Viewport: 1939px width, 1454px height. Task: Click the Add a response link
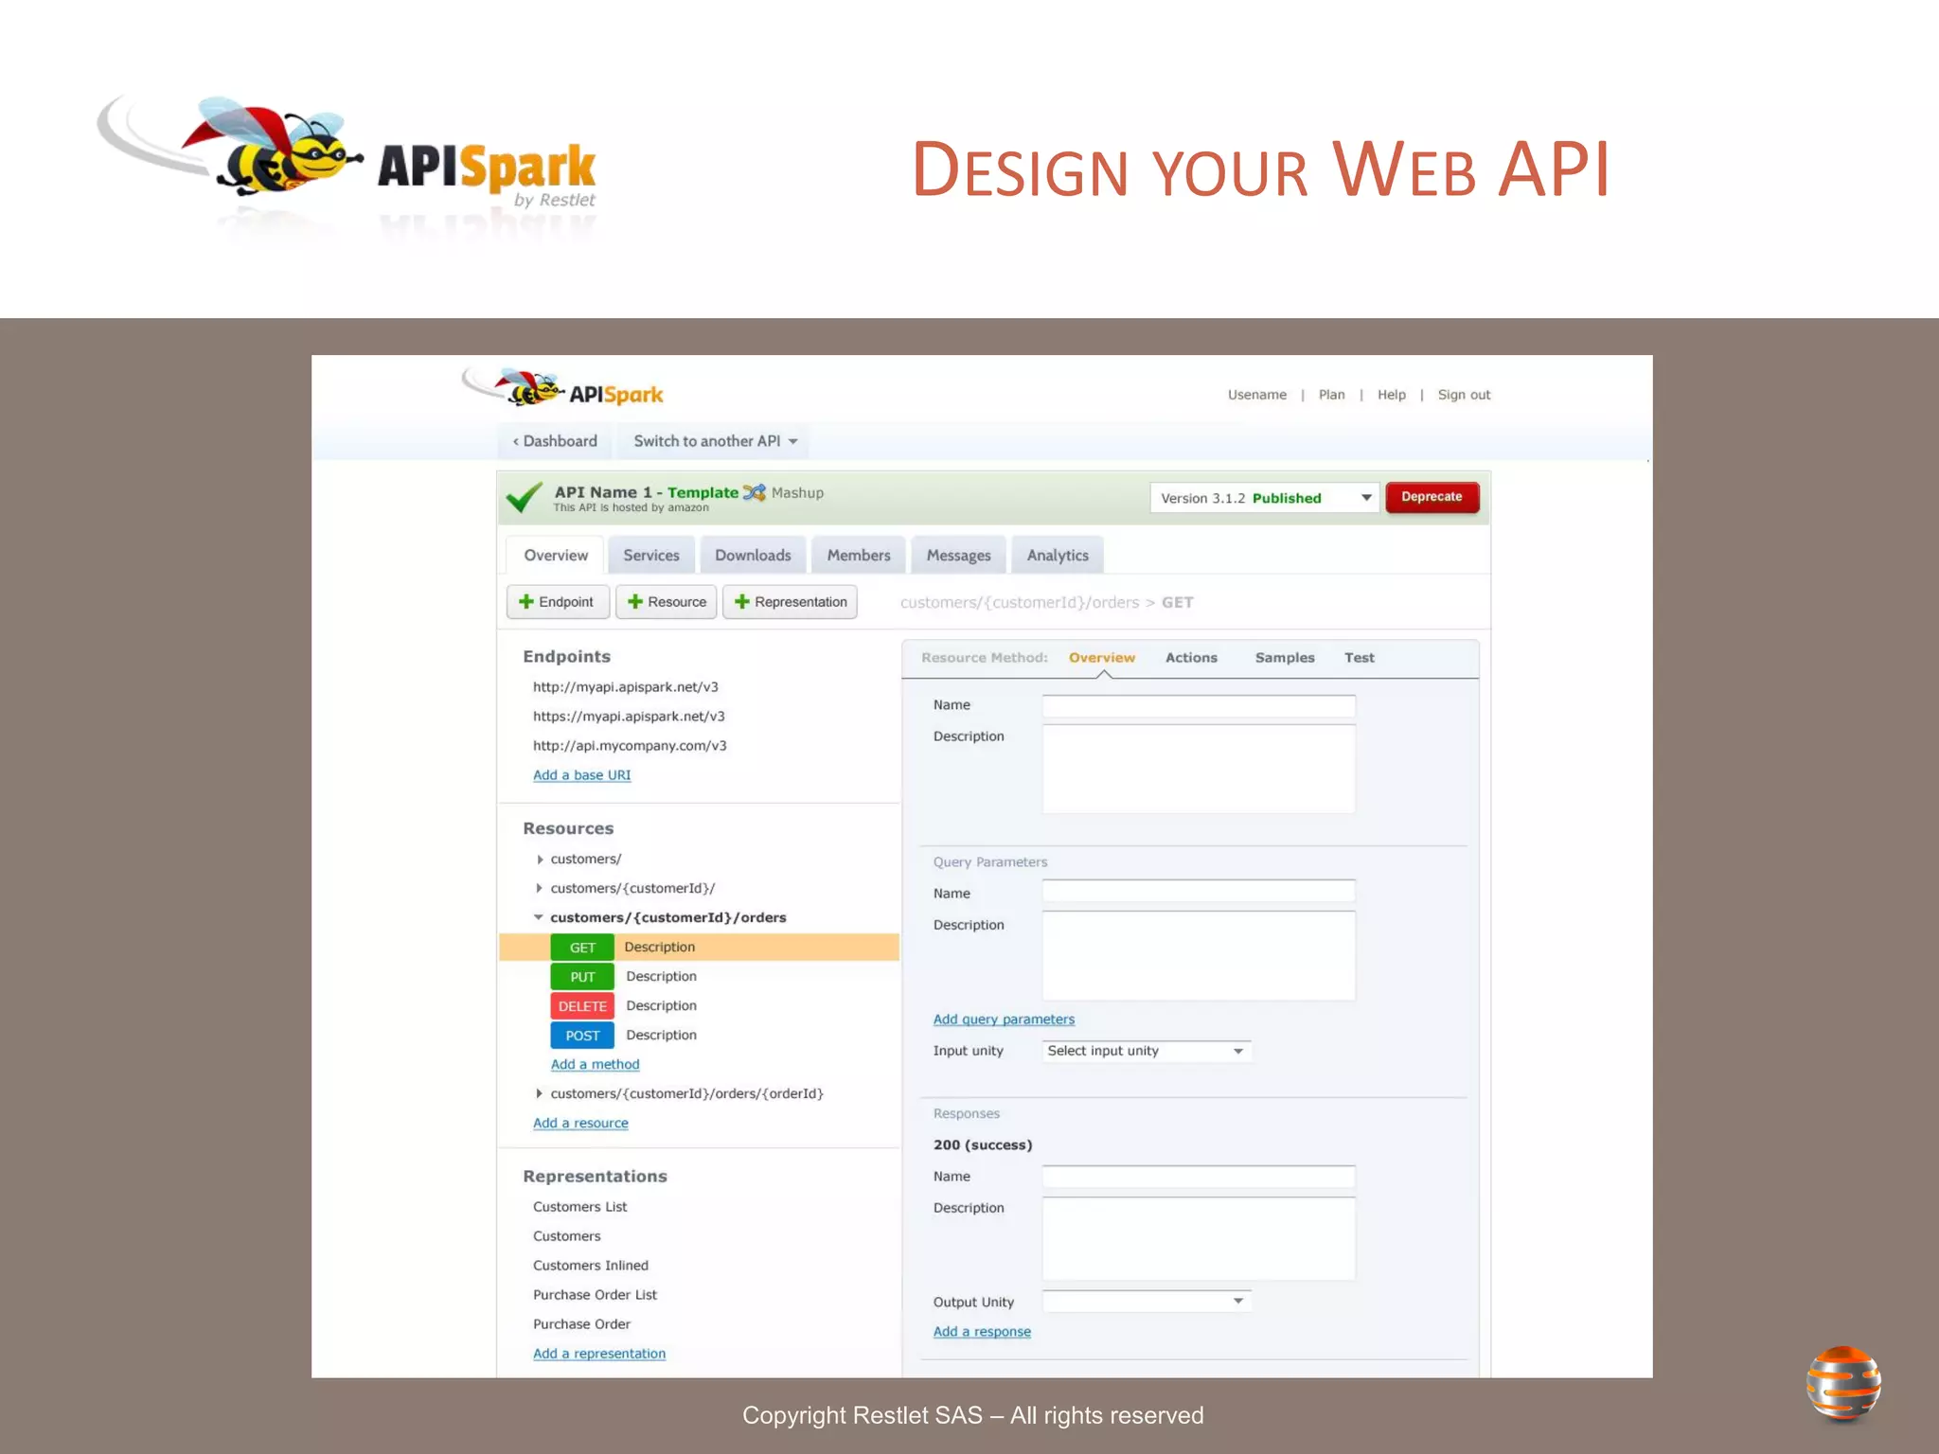click(x=982, y=1332)
